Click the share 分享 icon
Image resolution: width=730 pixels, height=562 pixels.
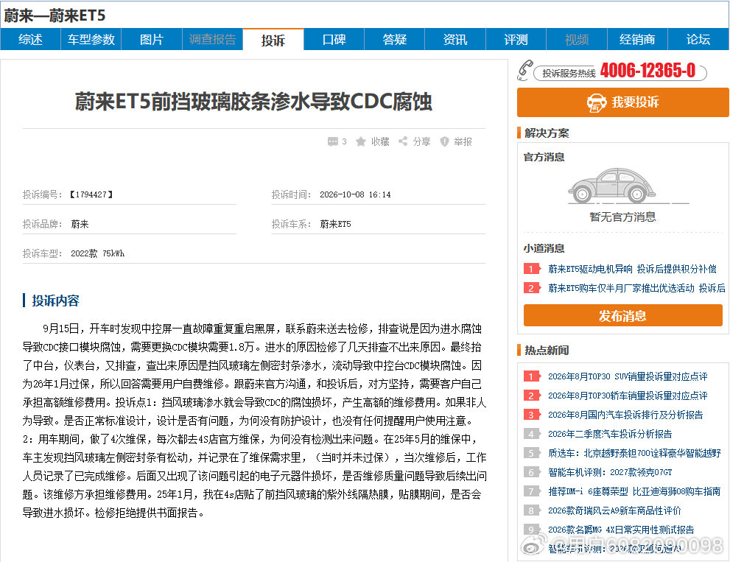click(x=403, y=141)
